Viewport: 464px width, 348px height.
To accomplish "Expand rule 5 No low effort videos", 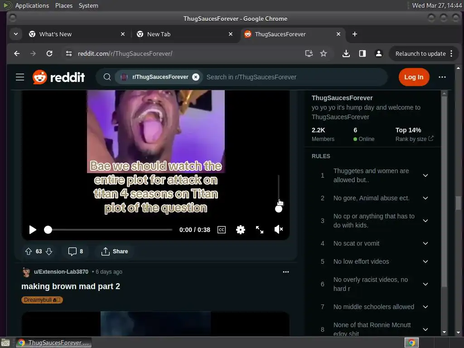I will [425, 261].
